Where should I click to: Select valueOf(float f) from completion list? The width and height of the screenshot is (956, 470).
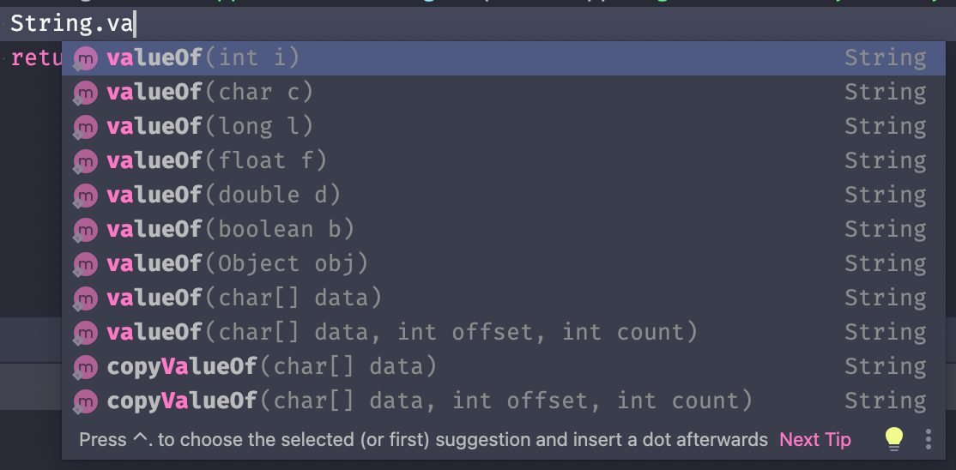tap(504, 161)
